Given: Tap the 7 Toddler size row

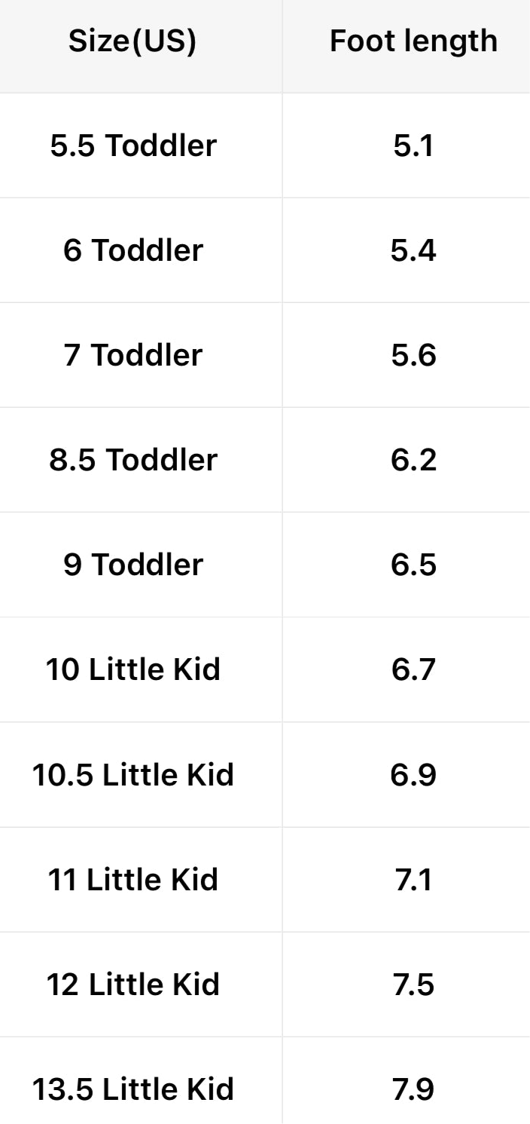Looking at the screenshot, I should (133, 355).
